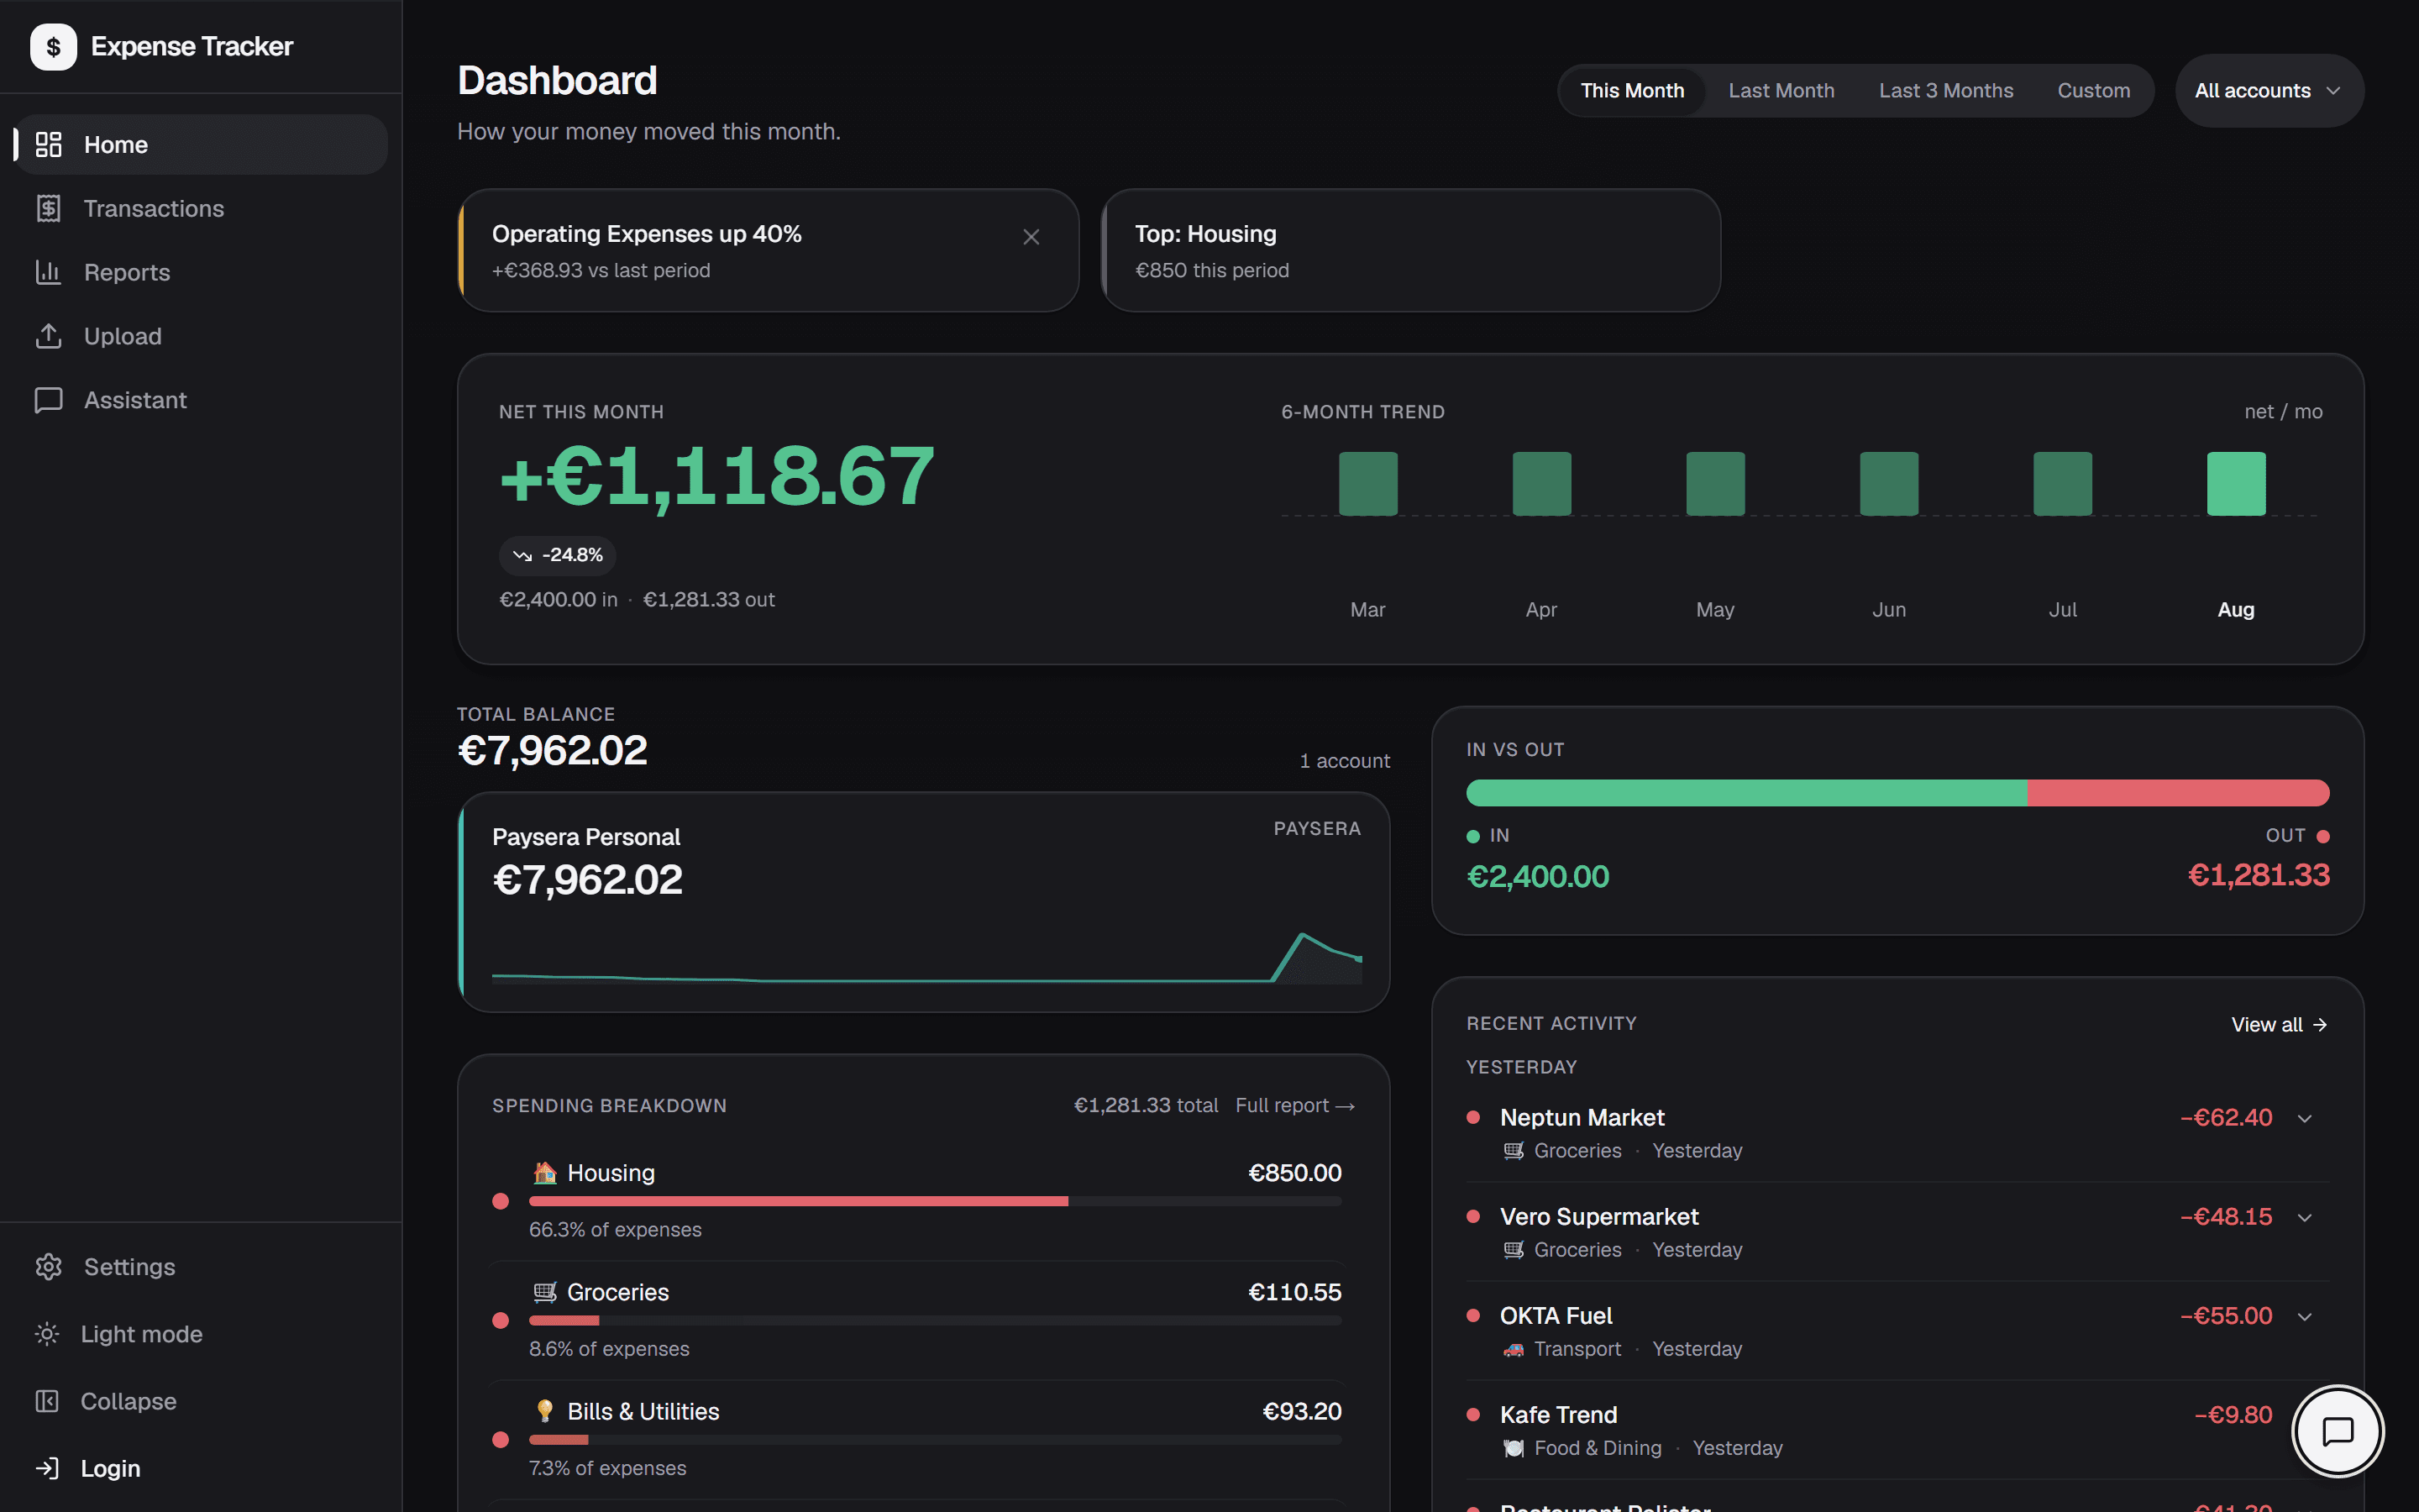Click the Housing spending progress bar
The image size is (2419, 1512).
click(935, 1201)
